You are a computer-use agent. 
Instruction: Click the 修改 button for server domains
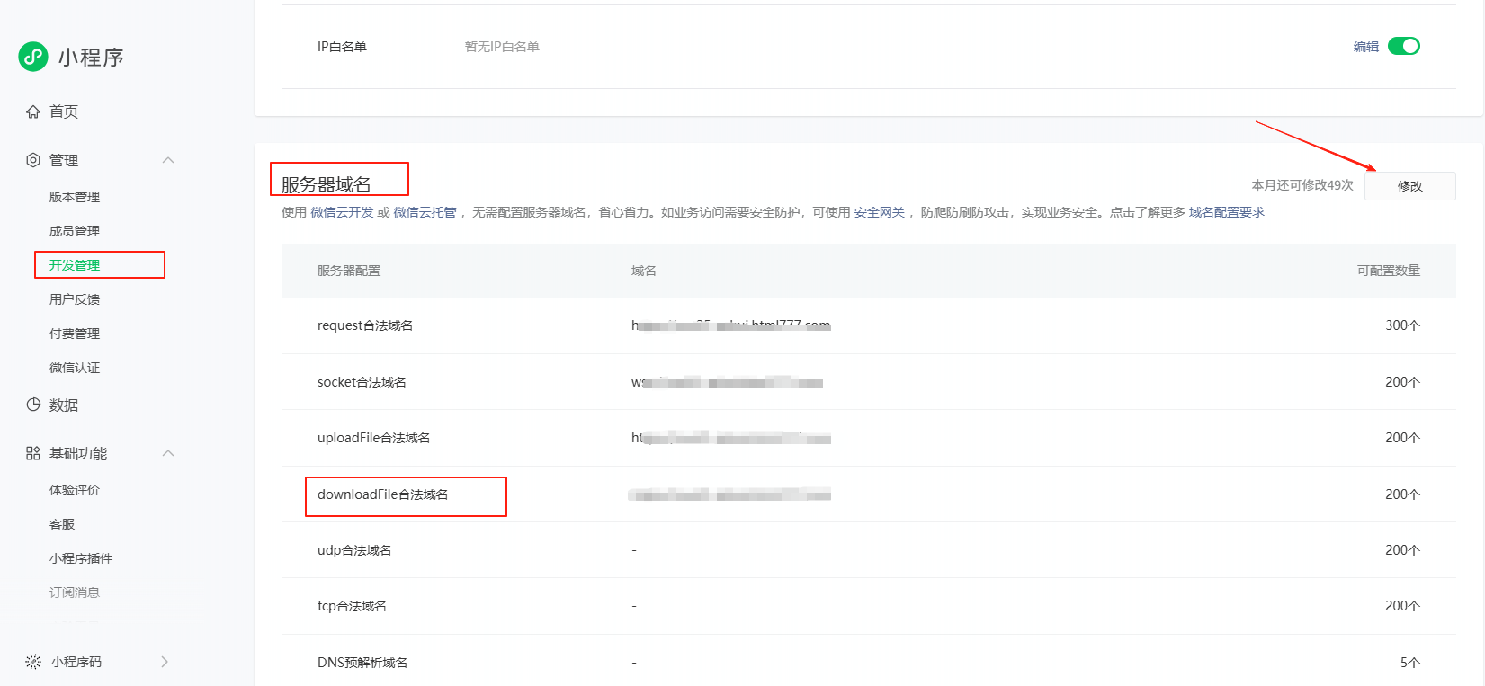click(1409, 186)
